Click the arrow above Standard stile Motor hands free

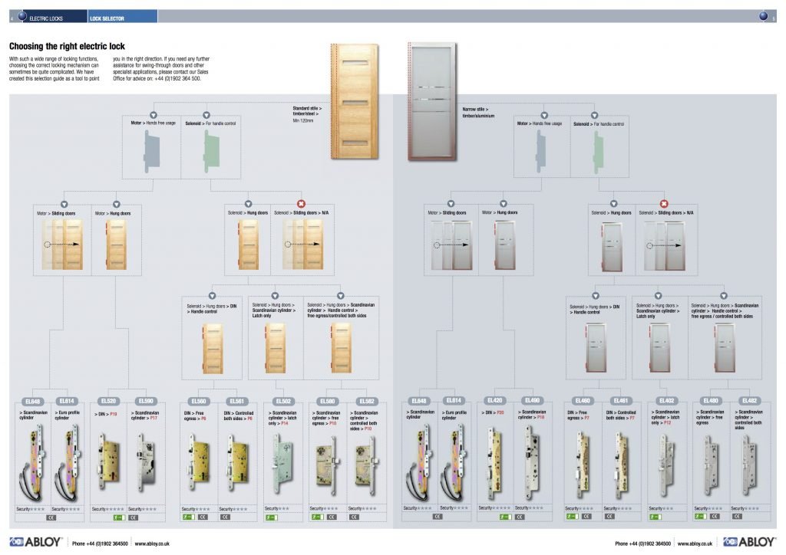click(153, 115)
